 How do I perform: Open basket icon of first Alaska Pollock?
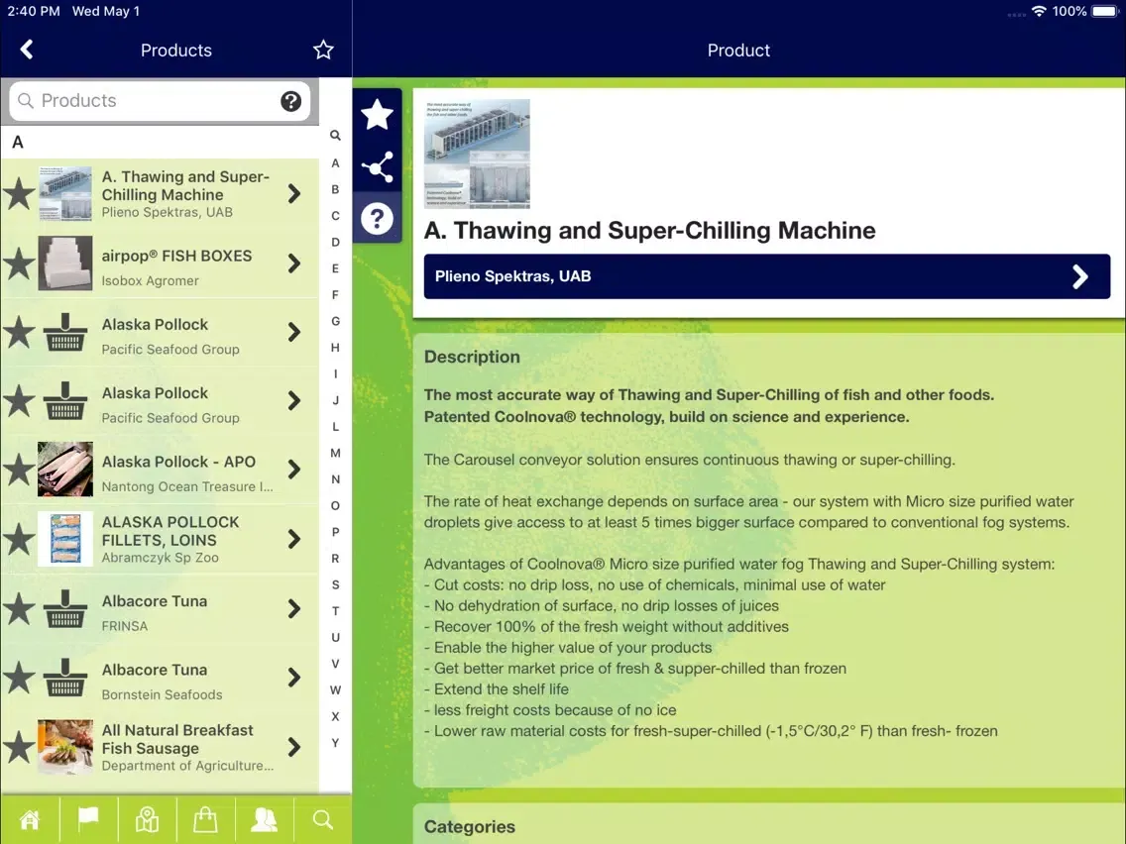[x=65, y=332]
